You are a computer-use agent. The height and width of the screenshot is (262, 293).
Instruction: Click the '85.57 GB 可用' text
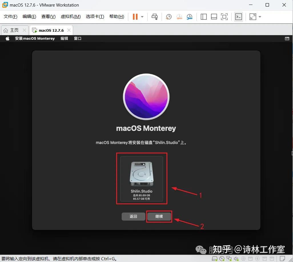pyautogui.click(x=141, y=199)
